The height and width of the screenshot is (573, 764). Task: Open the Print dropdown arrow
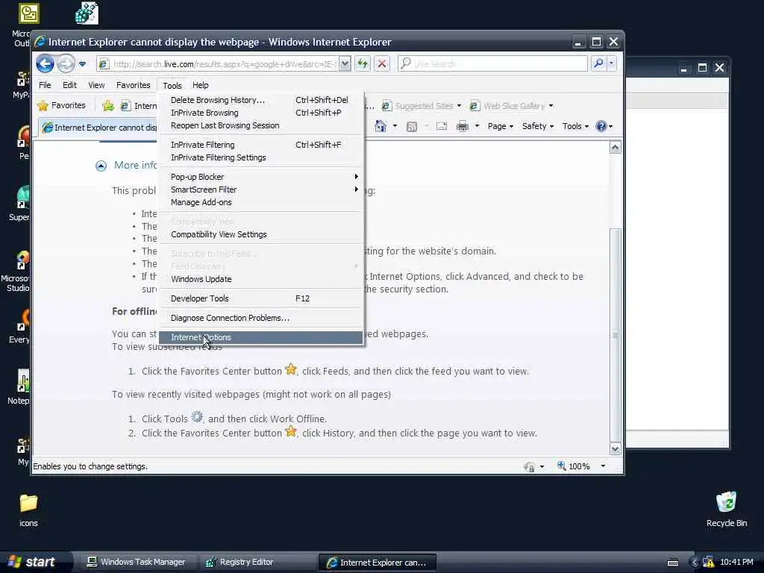click(477, 126)
